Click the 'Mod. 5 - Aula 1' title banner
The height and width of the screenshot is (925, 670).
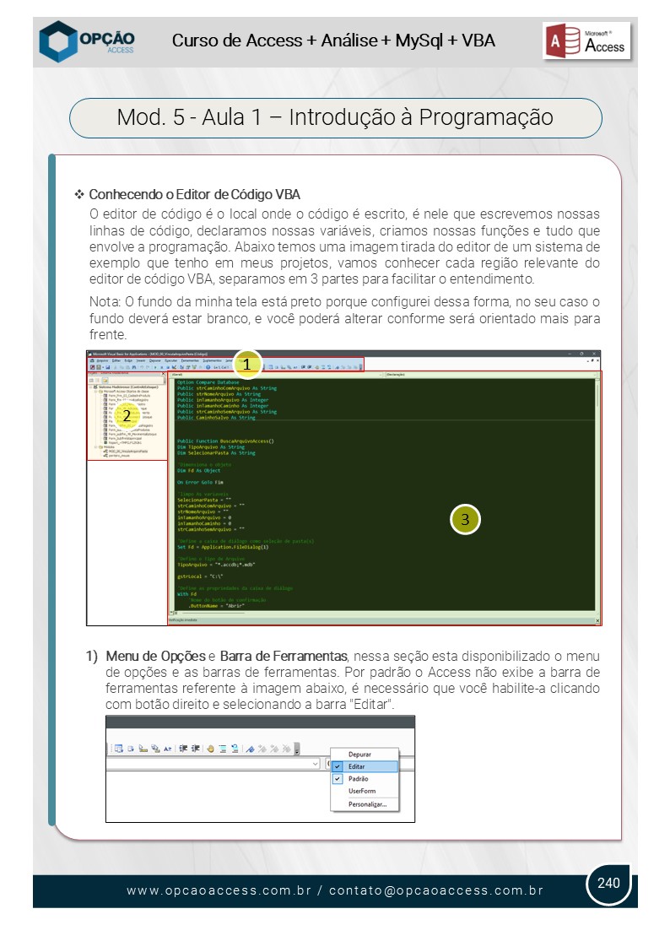click(x=336, y=117)
